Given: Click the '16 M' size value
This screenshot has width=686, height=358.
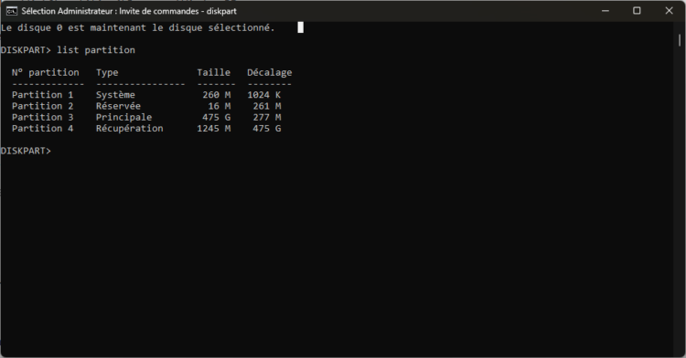Looking at the screenshot, I should point(220,106).
